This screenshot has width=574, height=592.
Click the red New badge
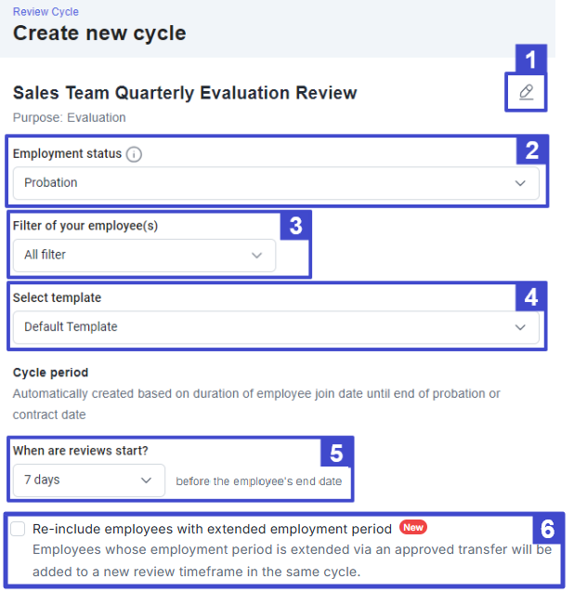click(413, 527)
